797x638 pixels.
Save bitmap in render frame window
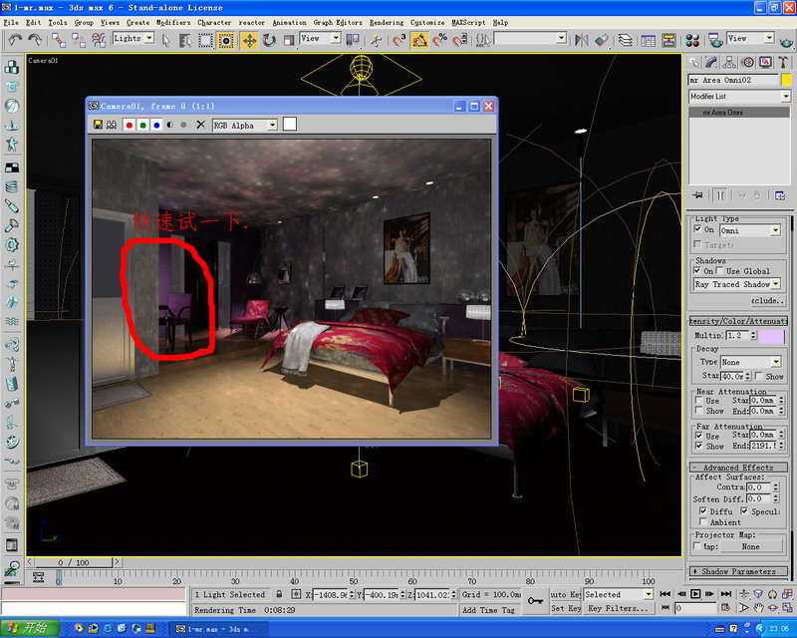click(98, 125)
